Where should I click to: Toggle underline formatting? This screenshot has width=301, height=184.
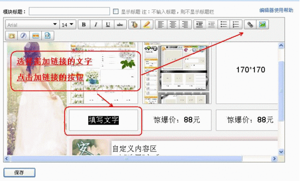coord(108,24)
